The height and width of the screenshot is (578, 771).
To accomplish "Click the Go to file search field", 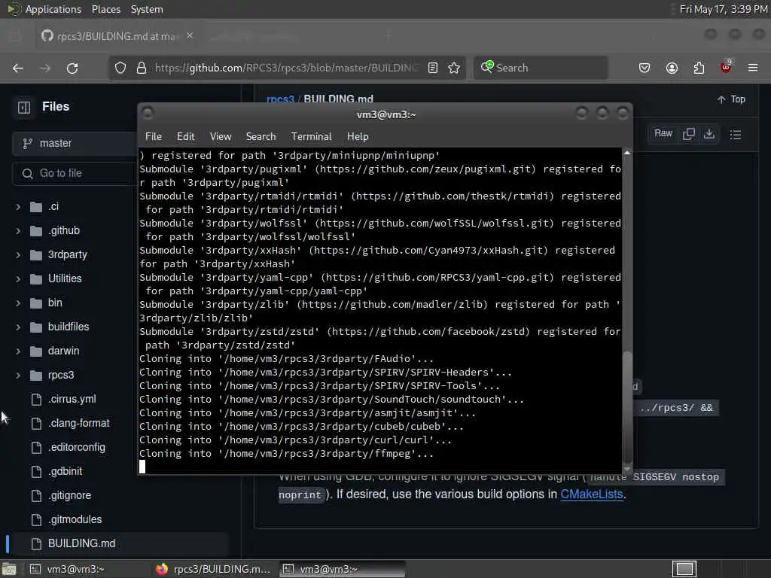I will [x=75, y=174].
